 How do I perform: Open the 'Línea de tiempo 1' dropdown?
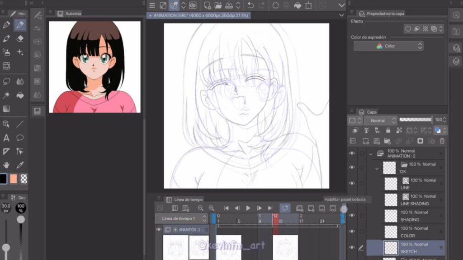pos(181,218)
